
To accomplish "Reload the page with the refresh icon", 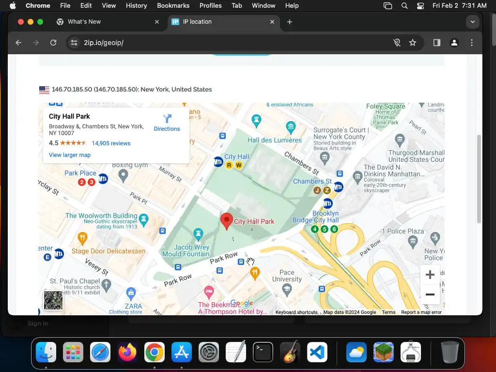I will point(53,43).
